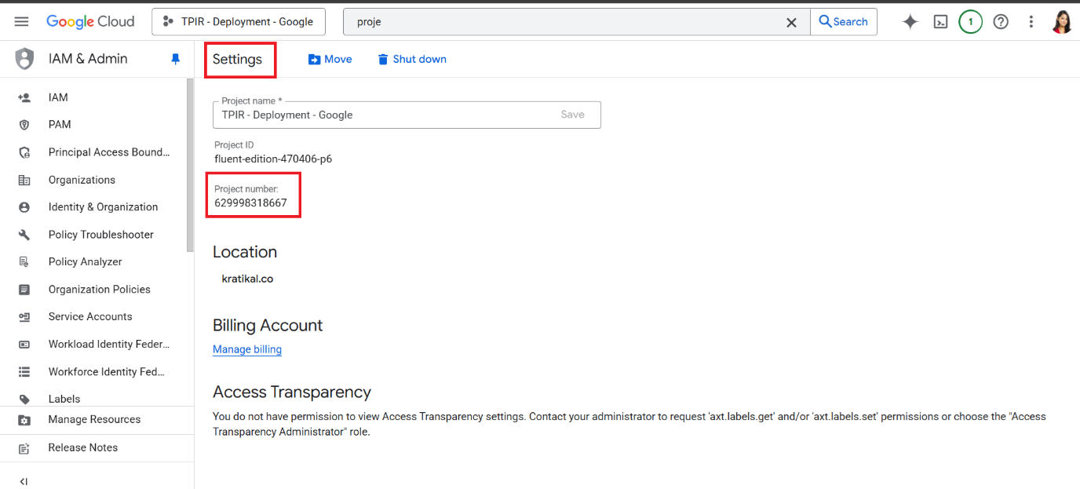Open Principal Access Boundary sidebar item
The image size is (1080, 489).
(x=95, y=152)
